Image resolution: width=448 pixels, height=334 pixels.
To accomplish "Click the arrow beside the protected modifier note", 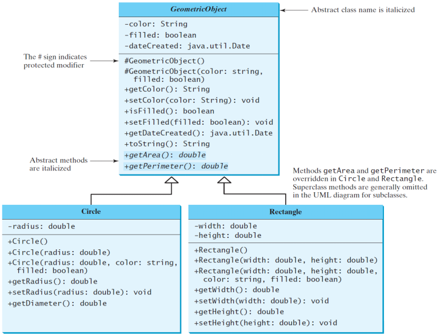I will (104, 61).
